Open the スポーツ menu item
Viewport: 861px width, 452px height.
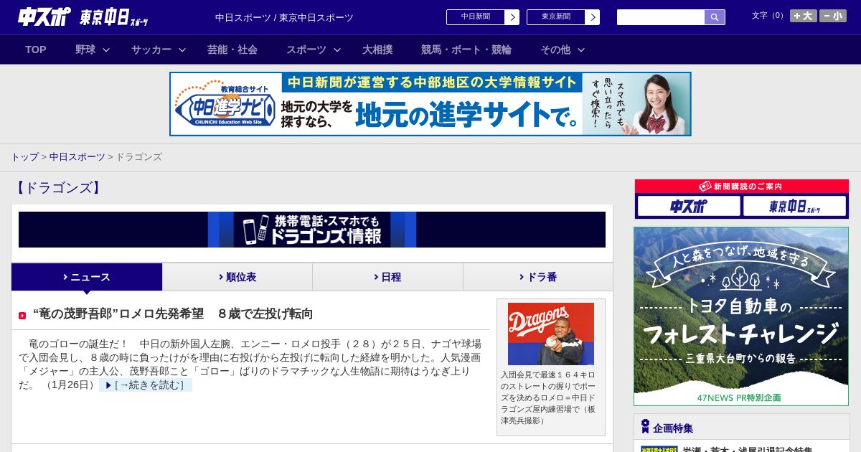coord(306,50)
